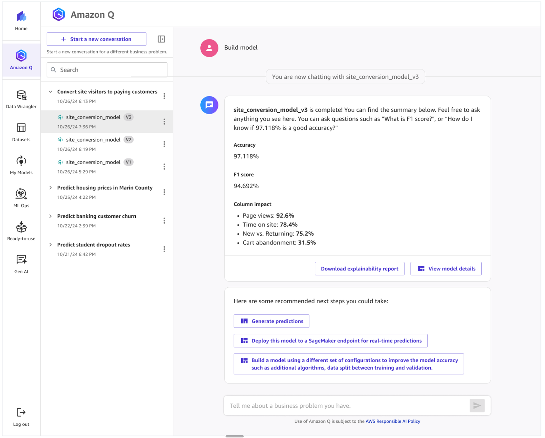This screenshot has width=545, height=438.
Task: Expand Predict housing prices in Marin County
Action: click(51, 188)
